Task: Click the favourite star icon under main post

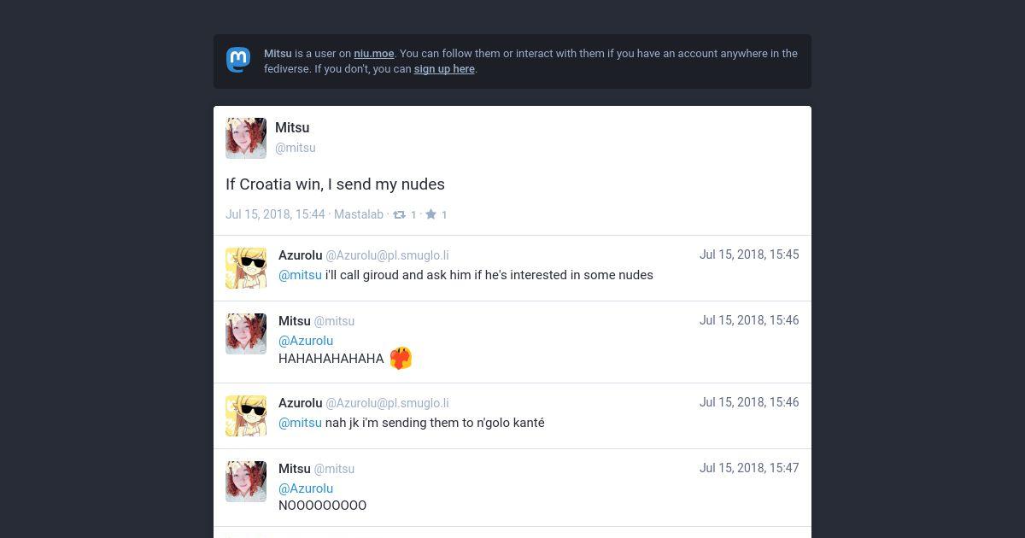Action: 430,214
